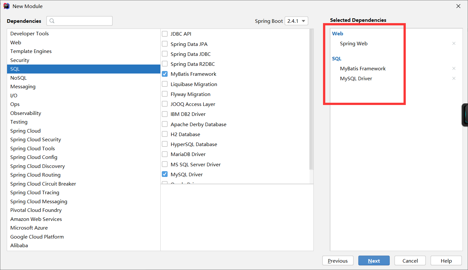This screenshot has height=270, width=468.
Task: Remove the MyBatis Framework selected dependency
Action: [454, 68]
